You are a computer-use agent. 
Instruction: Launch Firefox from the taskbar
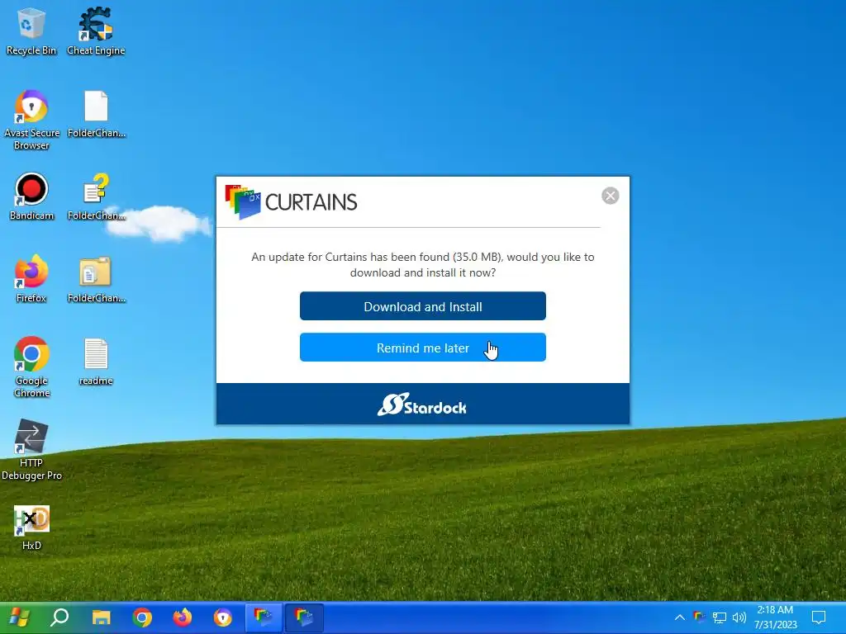point(183,617)
